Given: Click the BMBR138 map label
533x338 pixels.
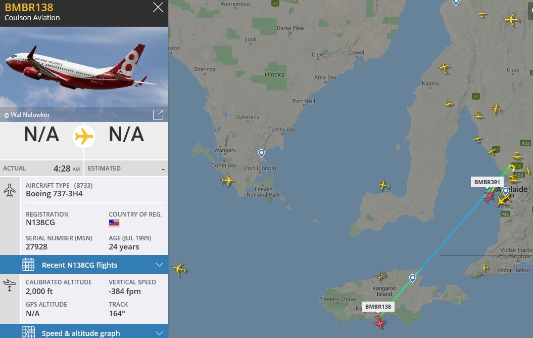Looking at the screenshot, I should tap(378, 306).
